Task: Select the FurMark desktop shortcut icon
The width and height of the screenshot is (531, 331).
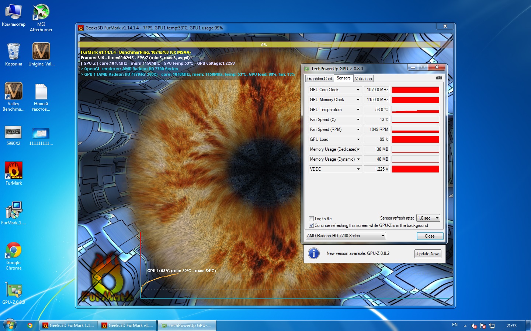Action: pos(14,174)
